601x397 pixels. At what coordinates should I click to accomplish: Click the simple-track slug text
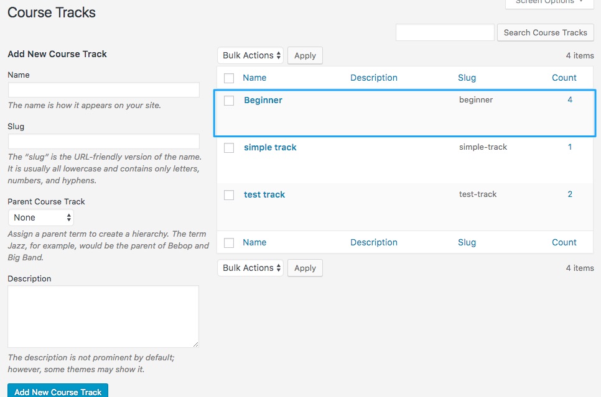(x=483, y=147)
